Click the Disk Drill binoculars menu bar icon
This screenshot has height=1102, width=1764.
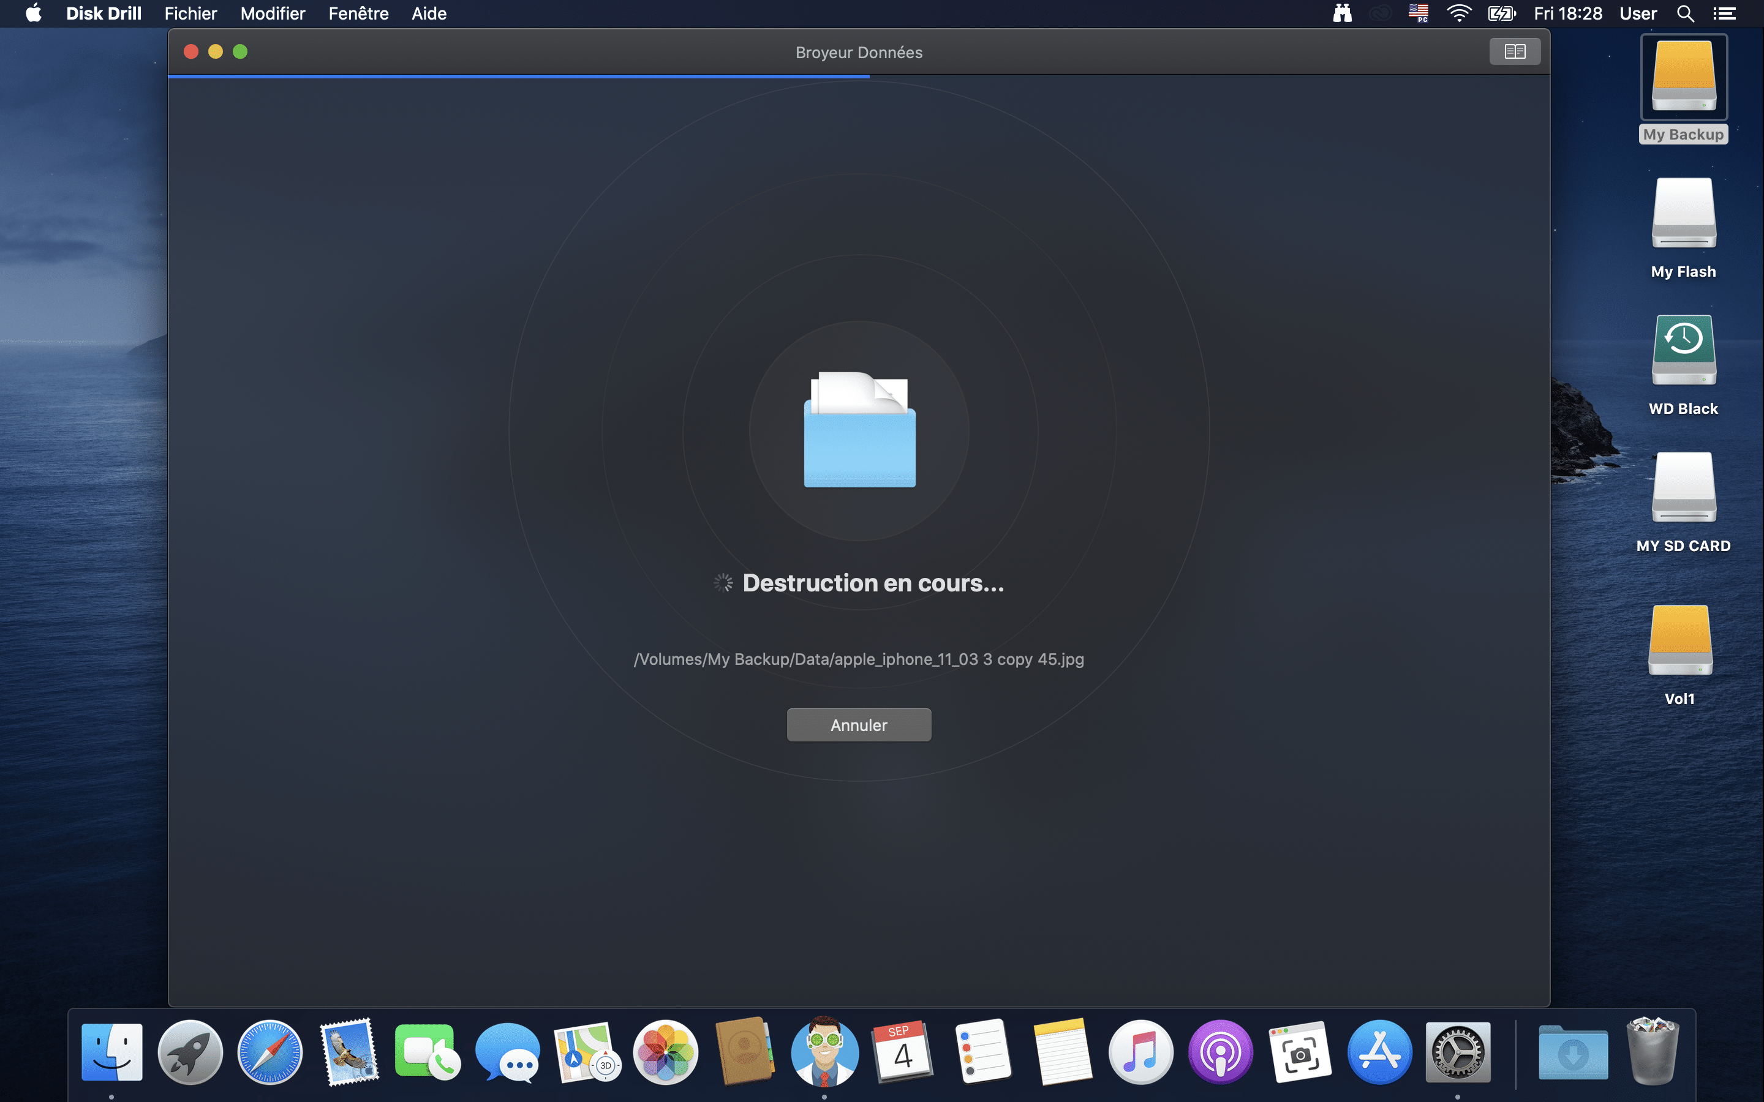click(1342, 14)
